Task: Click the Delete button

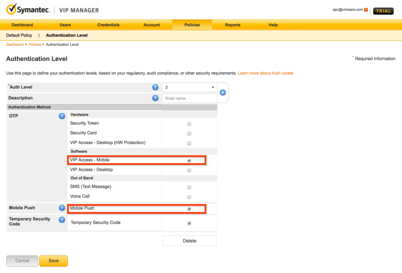Action: [x=189, y=240]
